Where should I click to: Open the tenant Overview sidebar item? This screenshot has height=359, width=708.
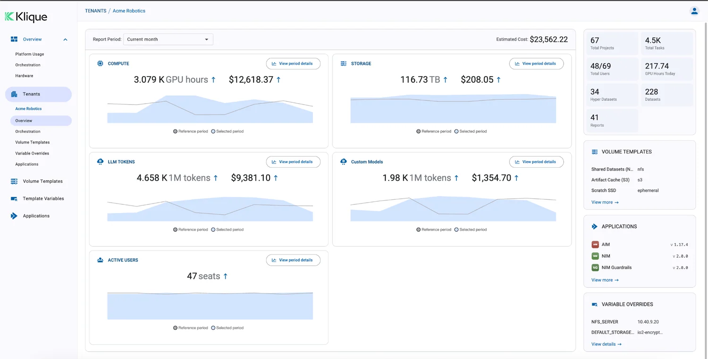[x=41, y=121]
